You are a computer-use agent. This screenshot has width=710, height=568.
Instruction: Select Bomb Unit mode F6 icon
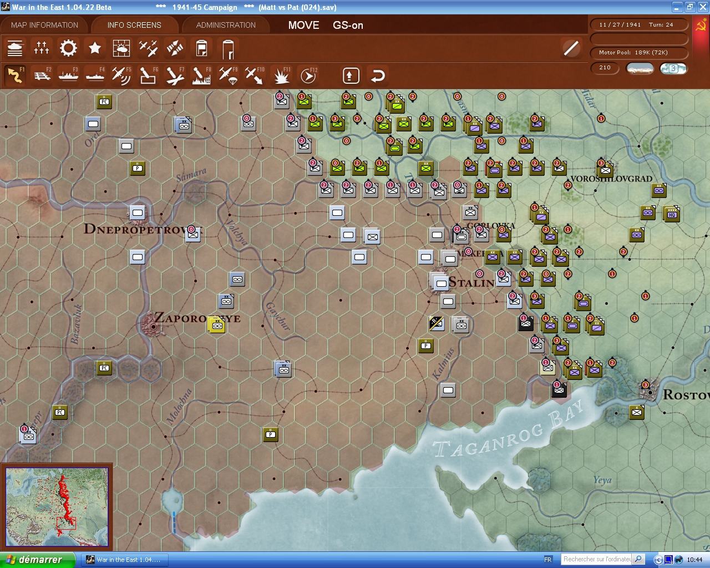coord(148,75)
